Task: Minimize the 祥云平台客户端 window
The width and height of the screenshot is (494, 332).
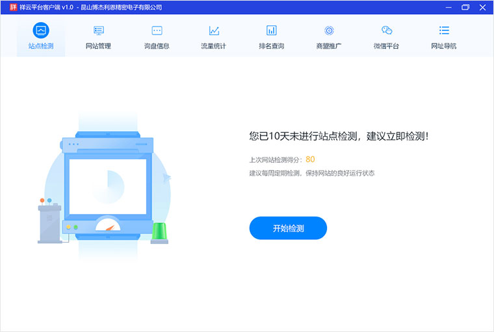Action: click(x=448, y=7)
